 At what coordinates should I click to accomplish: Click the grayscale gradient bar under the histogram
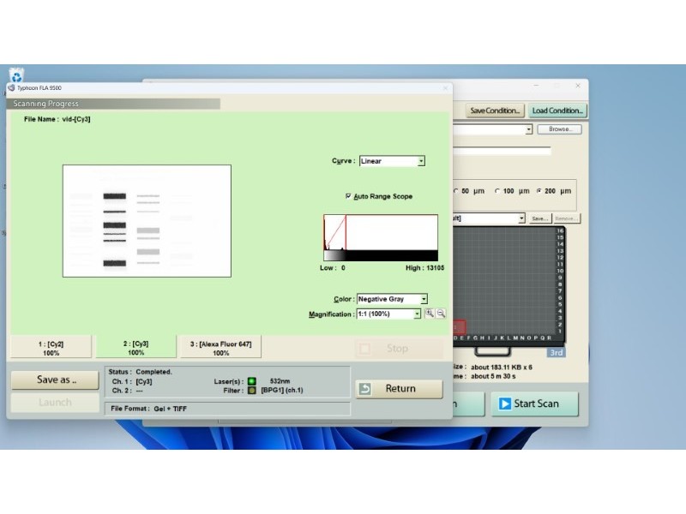pos(381,255)
